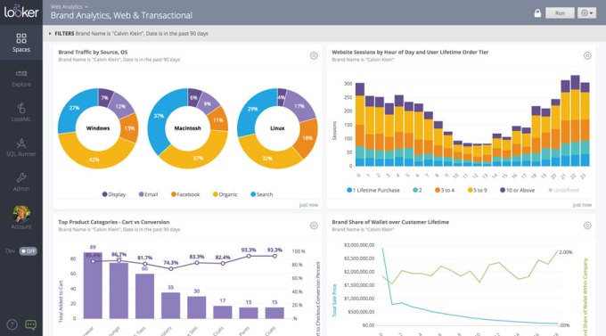The height and width of the screenshot is (336, 606).
Task: Click the 2.00% label on wallet chart
Action: tap(565, 252)
